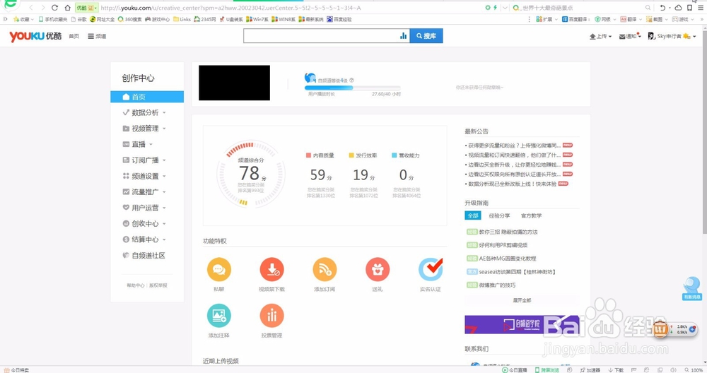This screenshot has height=373, width=707.
Task: Select the 经验分享 tab under 升级指南
Action: click(x=500, y=215)
